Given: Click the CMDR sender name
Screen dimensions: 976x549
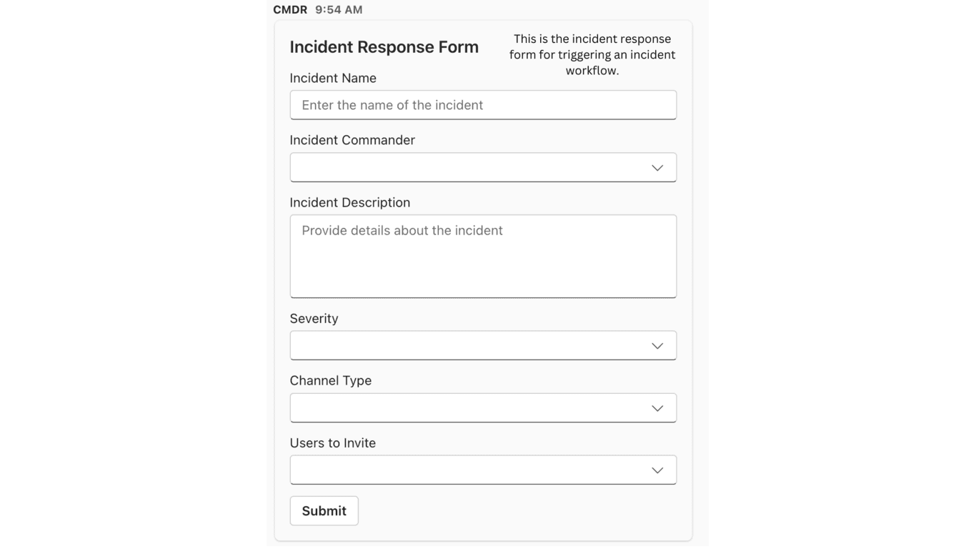Looking at the screenshot, I should click(x=290, y=10).
